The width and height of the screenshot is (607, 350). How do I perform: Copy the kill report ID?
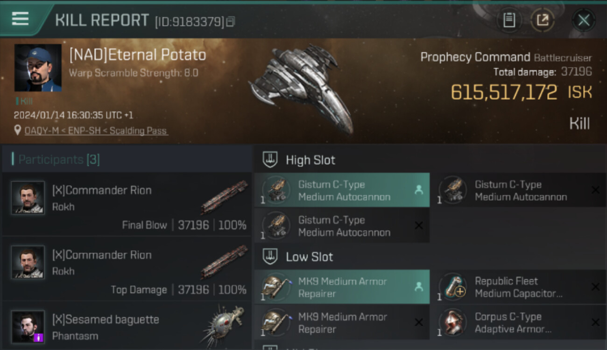tap(231, 21)
